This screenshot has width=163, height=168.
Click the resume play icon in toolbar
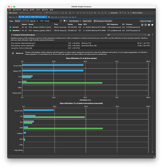click(95, 13)
